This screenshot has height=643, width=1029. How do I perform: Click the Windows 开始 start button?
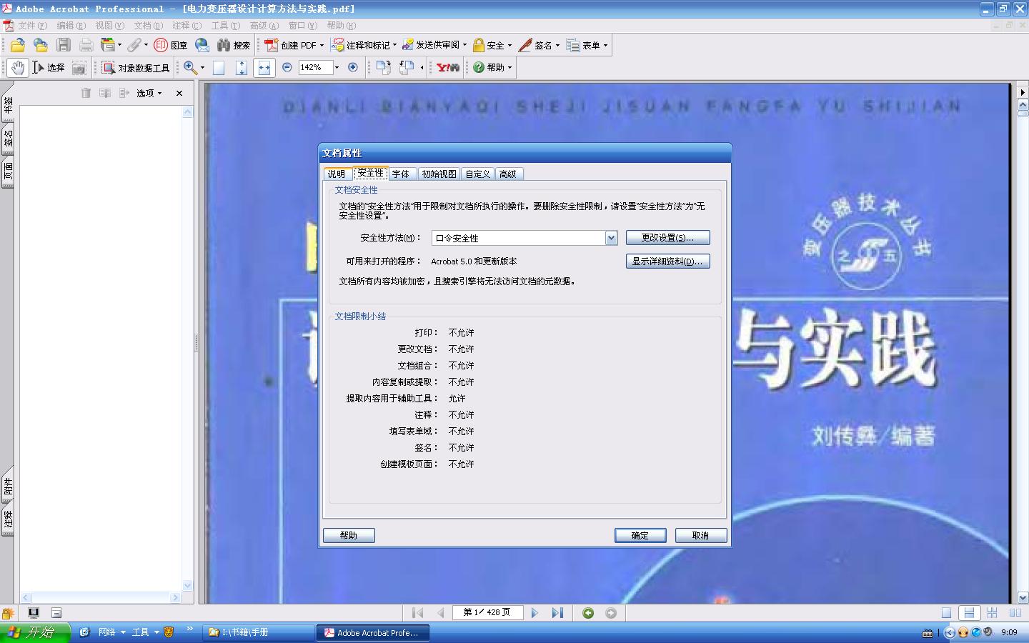(35, 632)
